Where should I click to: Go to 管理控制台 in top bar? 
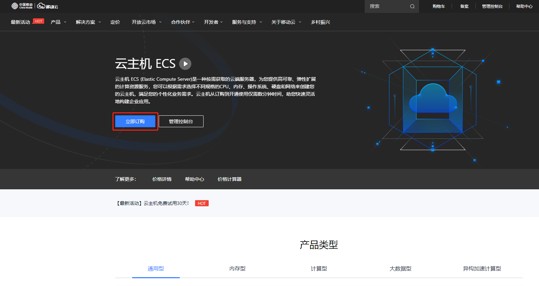click(x=492, y=6)
